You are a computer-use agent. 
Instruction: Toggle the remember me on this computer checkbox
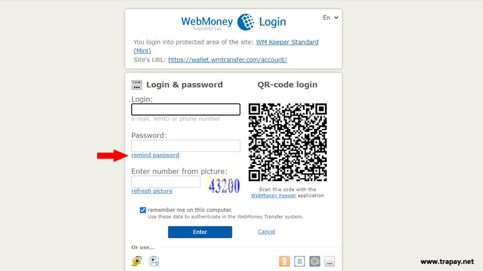pyautogui.click(x=142, y=210)
